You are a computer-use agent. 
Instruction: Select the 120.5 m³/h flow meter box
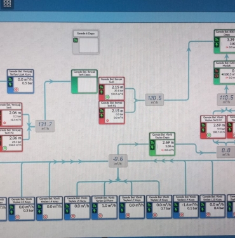pyautogui.click(x=154, y=100)
